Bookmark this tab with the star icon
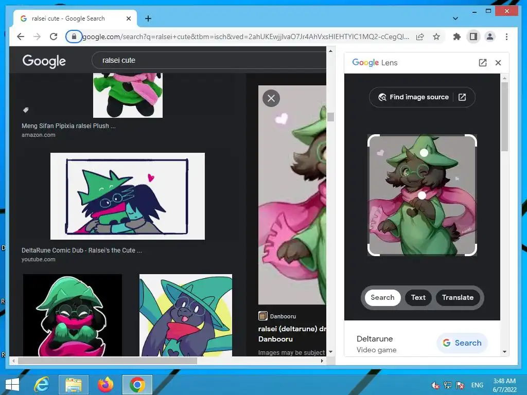527x395 pixels. pos(436,37)
